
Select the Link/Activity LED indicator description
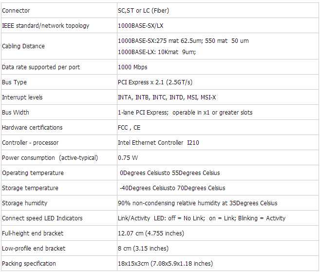202,218
